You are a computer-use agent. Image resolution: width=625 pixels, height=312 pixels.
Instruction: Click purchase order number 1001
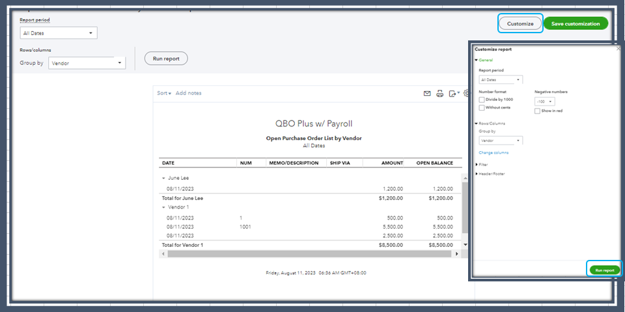click(x=245, y=227)
